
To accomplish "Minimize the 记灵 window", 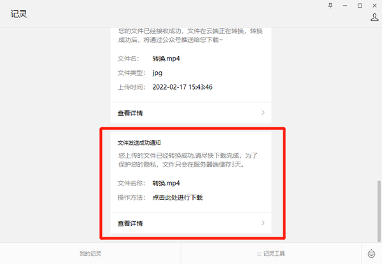I will (345, 6).
